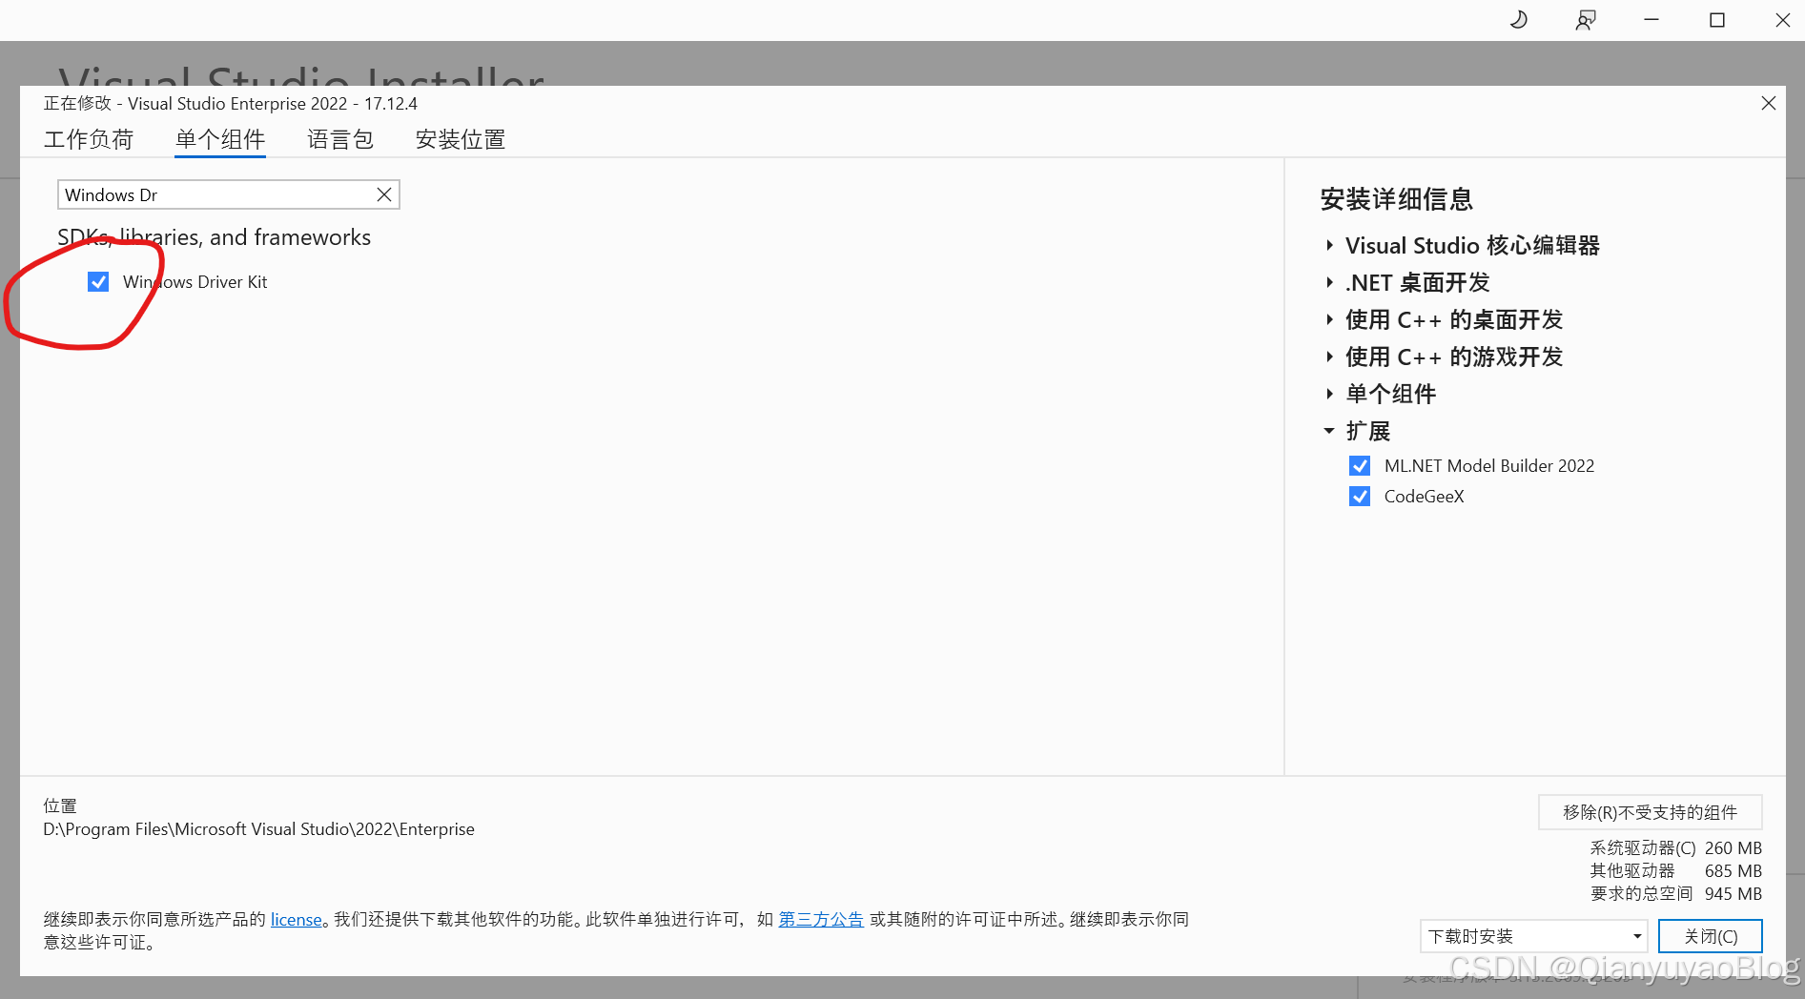Expand Visual Studio 核心编辑器 section
Viewport: 1805px width, 999px height.
[x=1329, y=245]
